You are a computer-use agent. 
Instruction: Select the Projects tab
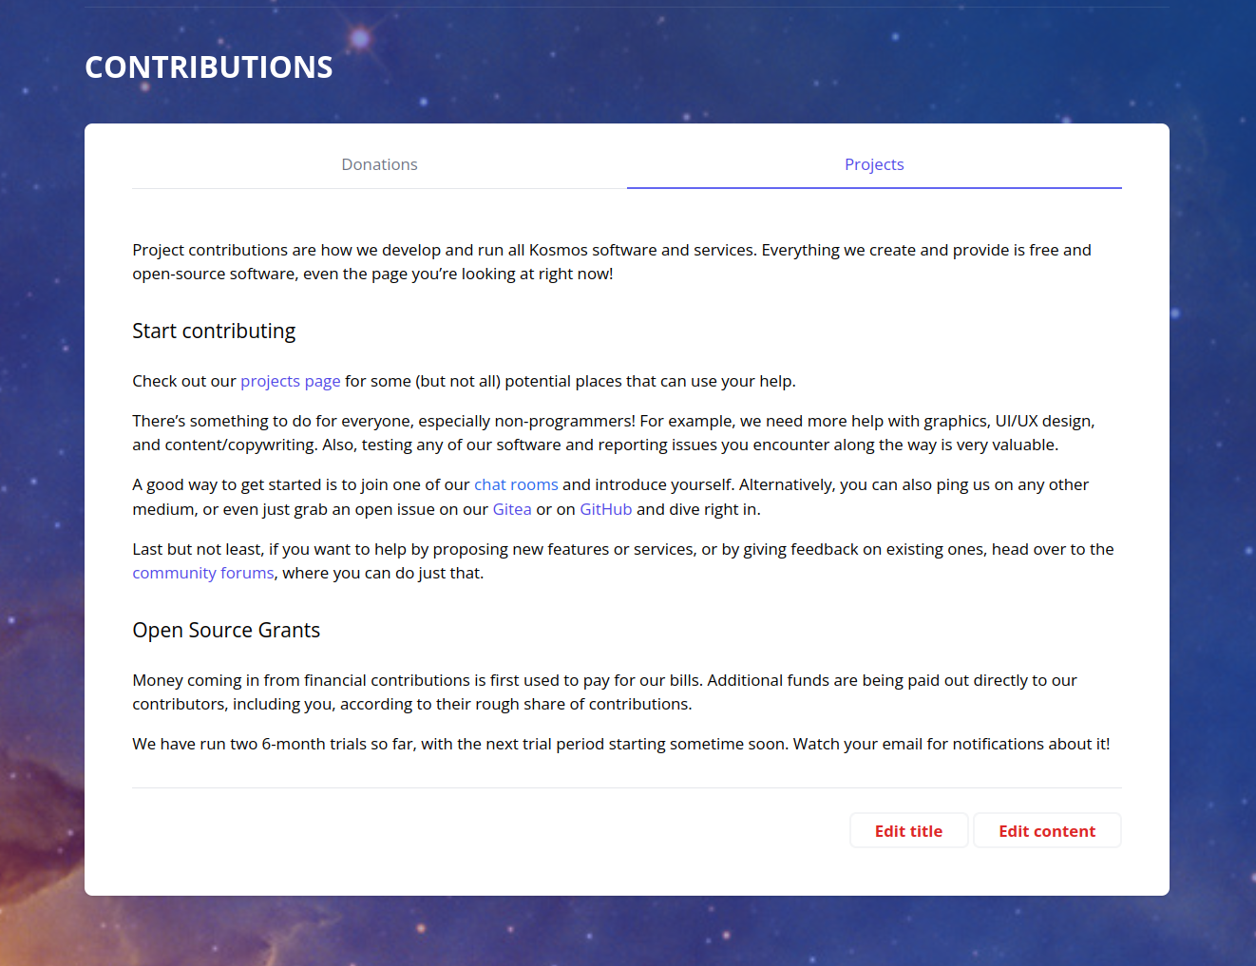click(873, 164)
